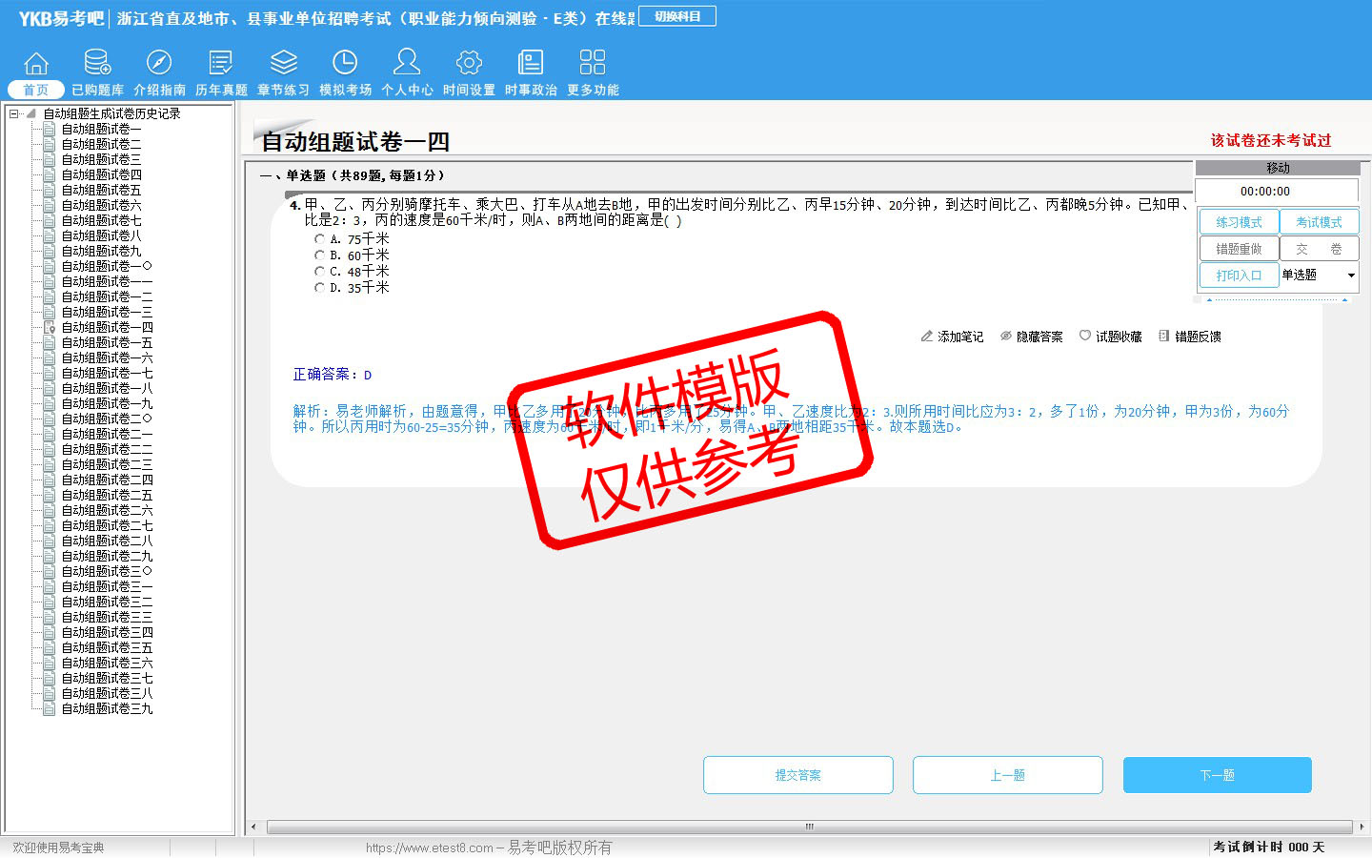Click the 切换科目 subject switcher

[676, 16]
